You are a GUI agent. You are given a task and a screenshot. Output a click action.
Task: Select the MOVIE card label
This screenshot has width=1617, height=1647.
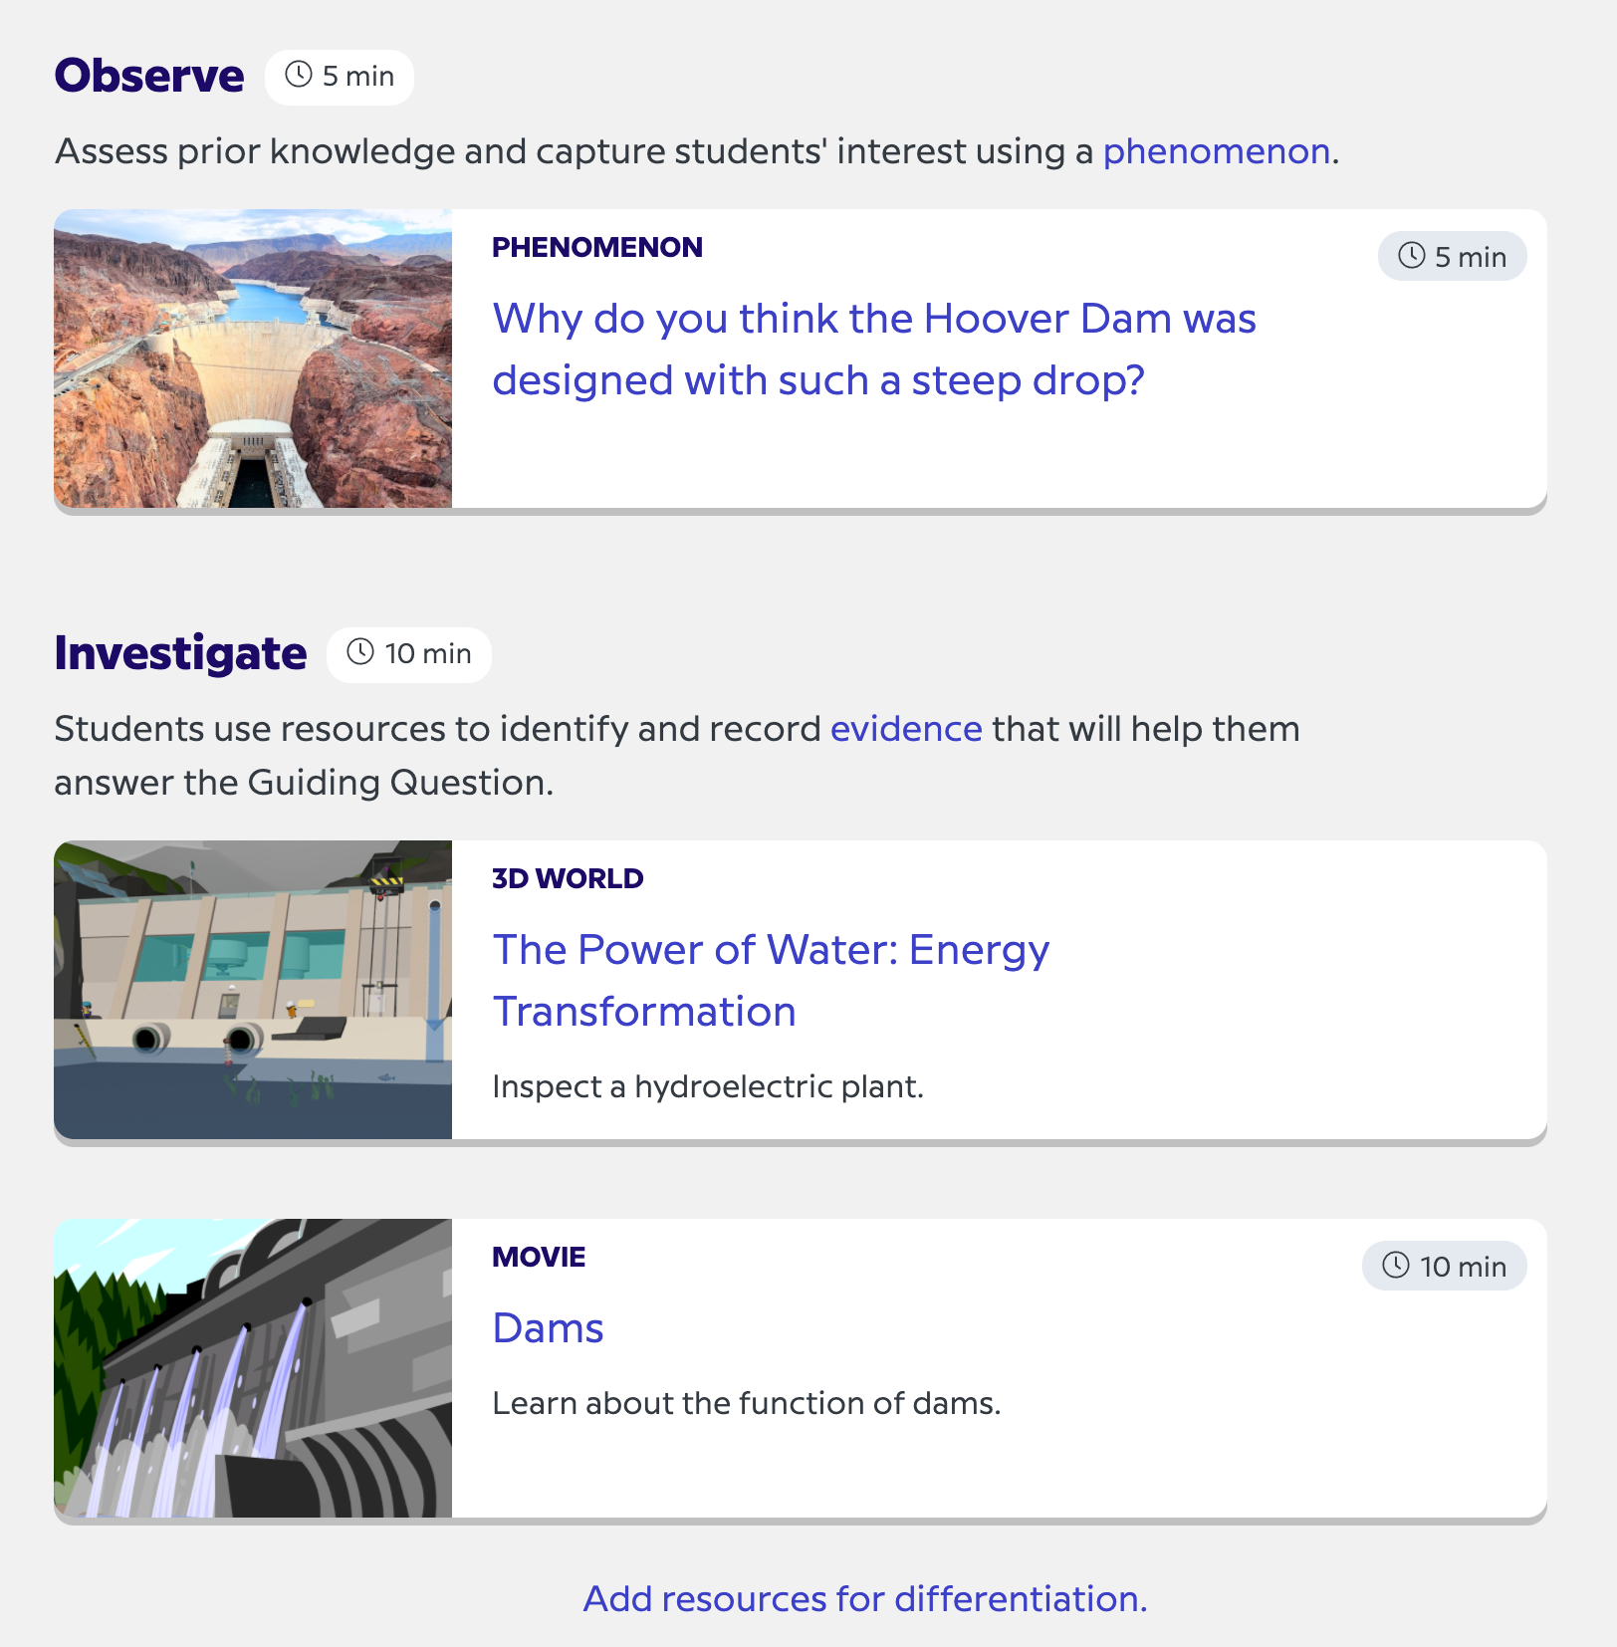[x=539, y=1257]
